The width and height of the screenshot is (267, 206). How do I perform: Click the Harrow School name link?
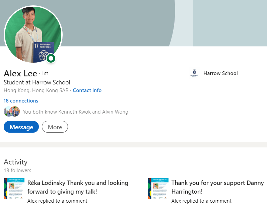click(x=220, y=73)
